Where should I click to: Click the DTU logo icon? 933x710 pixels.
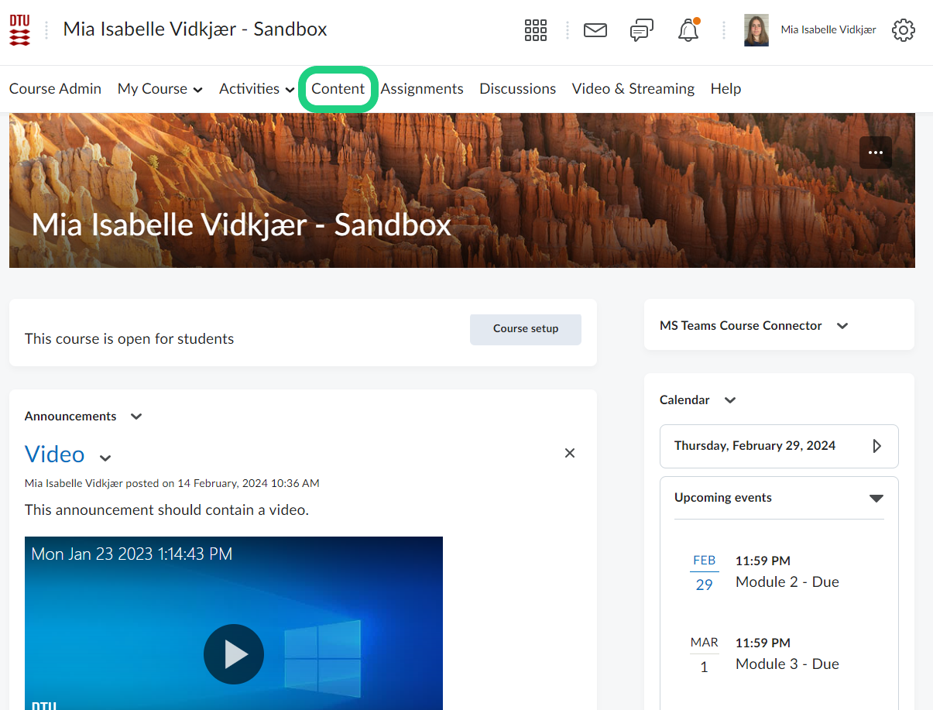click(20, 30)
